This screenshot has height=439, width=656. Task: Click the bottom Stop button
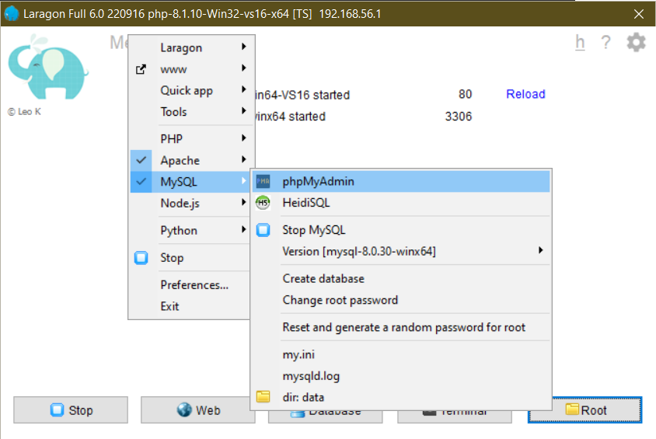[71, 409]
